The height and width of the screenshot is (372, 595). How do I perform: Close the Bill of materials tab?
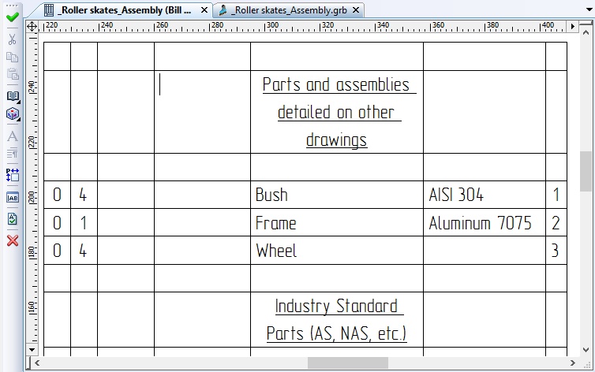204,10
